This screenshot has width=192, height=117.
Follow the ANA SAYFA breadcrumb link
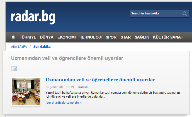pos(19,47)
